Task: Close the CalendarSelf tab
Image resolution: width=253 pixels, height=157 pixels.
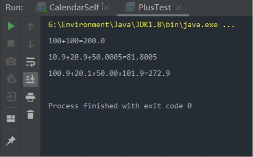Action: tap(107, 7)
